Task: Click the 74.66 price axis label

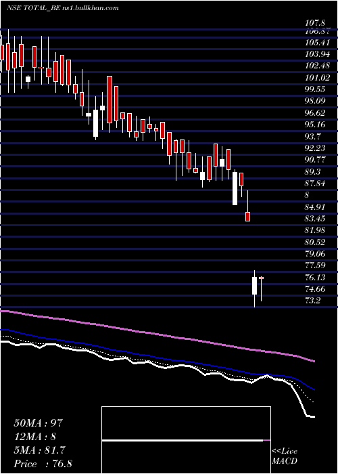Action: (315, 289)
